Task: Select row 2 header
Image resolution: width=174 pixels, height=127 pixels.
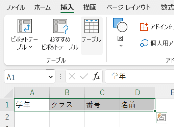Action: pyautogui.click(x=7, y=117)
